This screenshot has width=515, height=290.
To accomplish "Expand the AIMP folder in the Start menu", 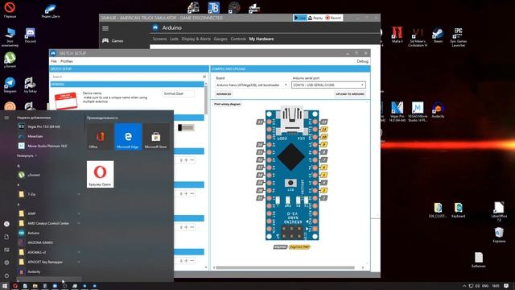I will pos(49,213).
